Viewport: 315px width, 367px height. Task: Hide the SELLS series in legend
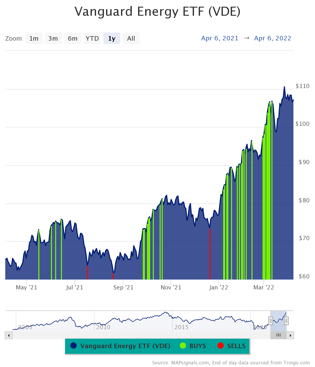coord(236,346)
